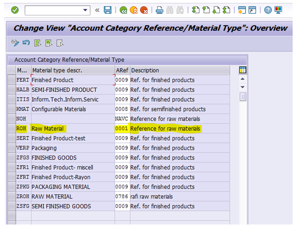Image resolution: width=296 pixels, height=227 pixels.
Task: Click ARef field 0008 in KMAT row
Action: 122,109
